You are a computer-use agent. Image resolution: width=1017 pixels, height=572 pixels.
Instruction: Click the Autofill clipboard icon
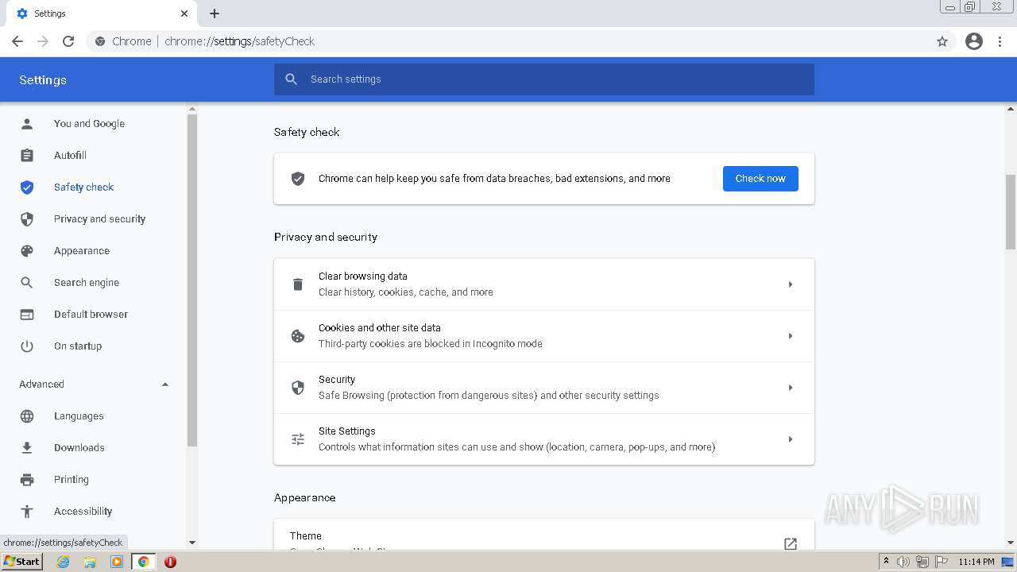(x=27, y=155)
